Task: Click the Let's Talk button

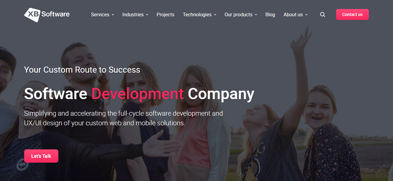Action: [x=41, y=156]
